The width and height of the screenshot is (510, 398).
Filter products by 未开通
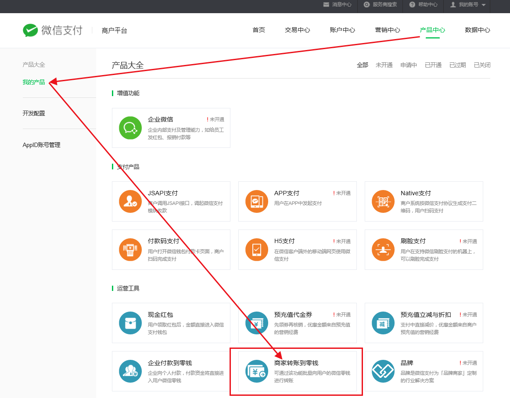tap(384, 65)
